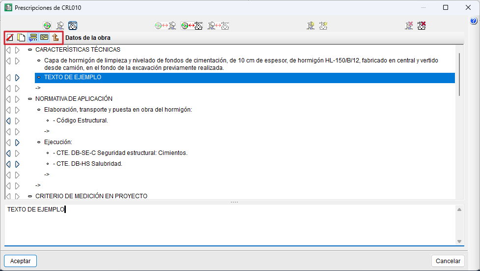This screenshot has height=271, width=480.
Task: Indent TEXTO DE EJEMPLO with its right arrow
Action: (17, 78)
